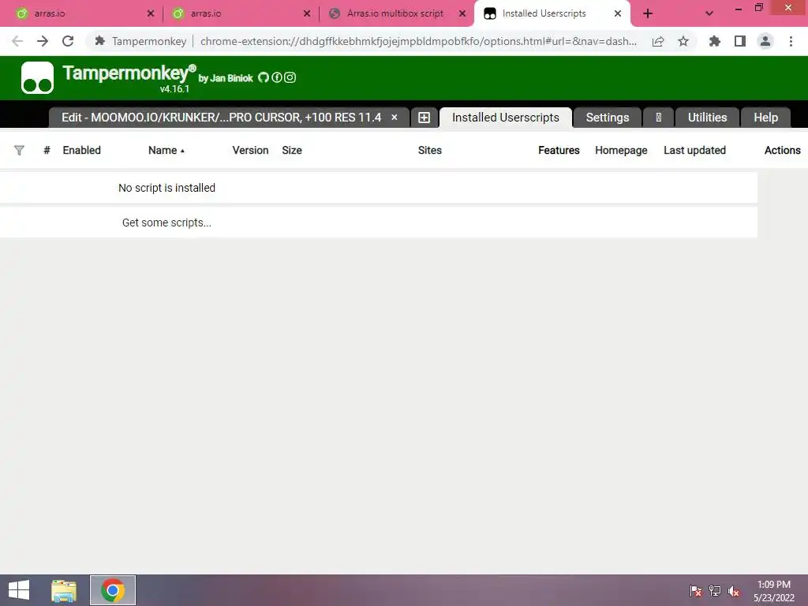Switch to the Installed Userscripts tab

[506, 118]
